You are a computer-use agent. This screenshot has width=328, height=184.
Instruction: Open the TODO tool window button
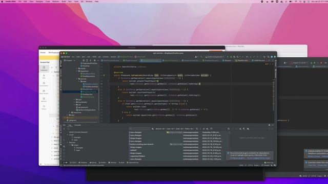73,163
